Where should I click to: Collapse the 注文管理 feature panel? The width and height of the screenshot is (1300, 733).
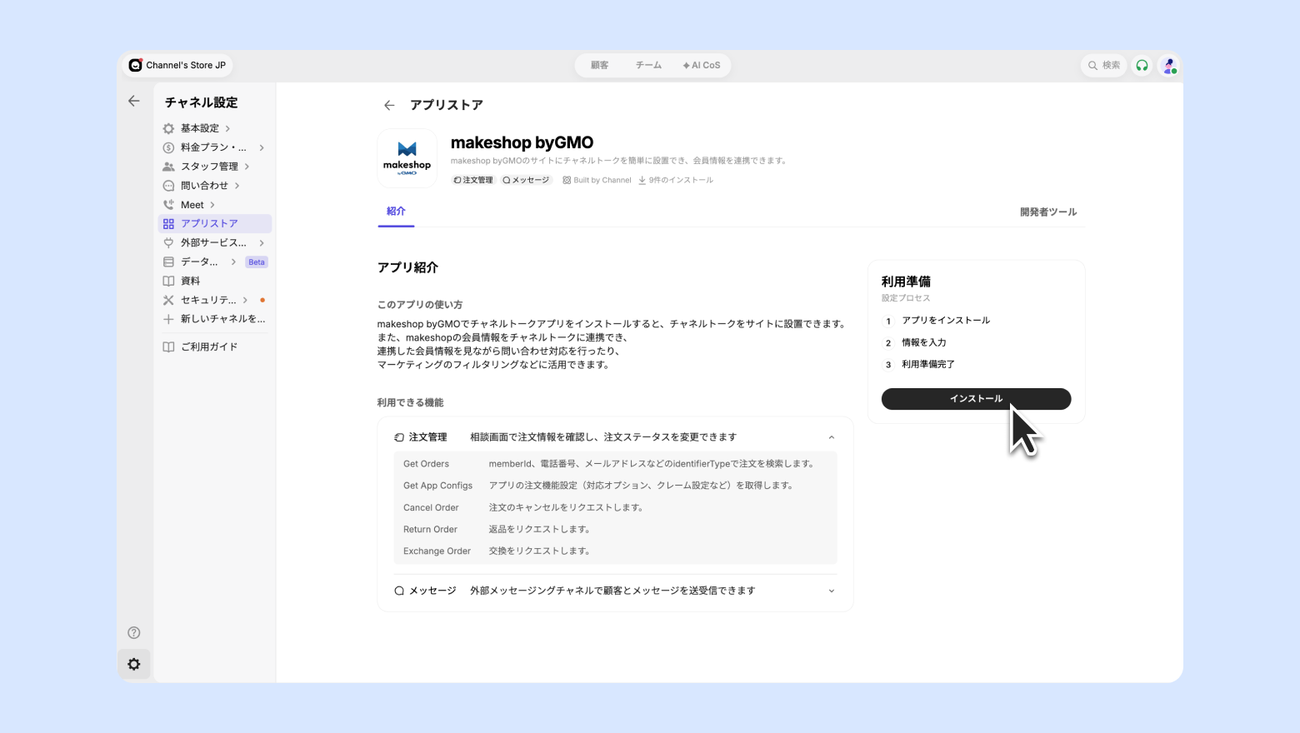click(831, 437)
